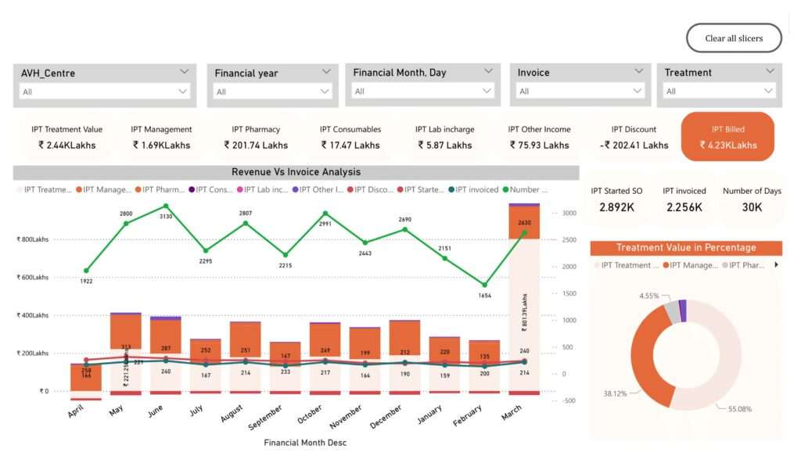Open the AVH_Centre slicer dropdown
801x463 pixels.
183,92
